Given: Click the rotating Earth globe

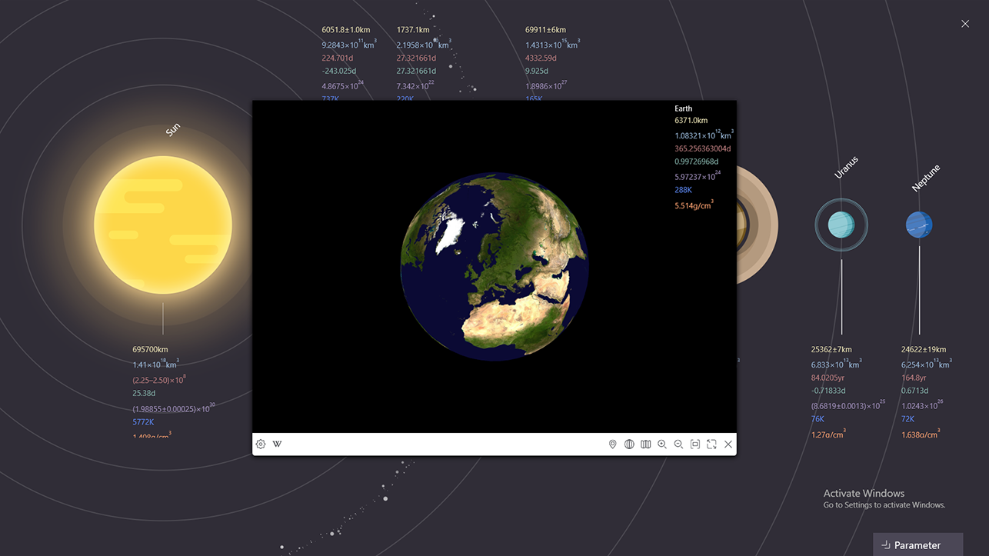Looking at the screenshot, I should [x=494, y=267].
